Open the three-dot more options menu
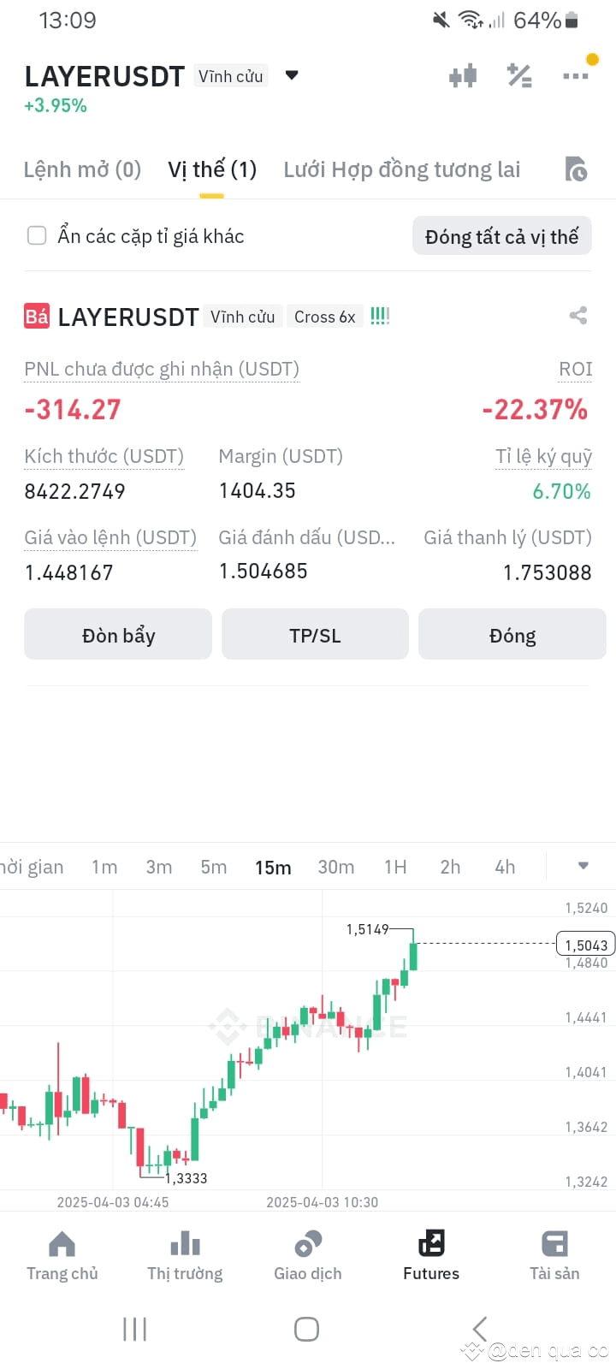 [576, 76]
